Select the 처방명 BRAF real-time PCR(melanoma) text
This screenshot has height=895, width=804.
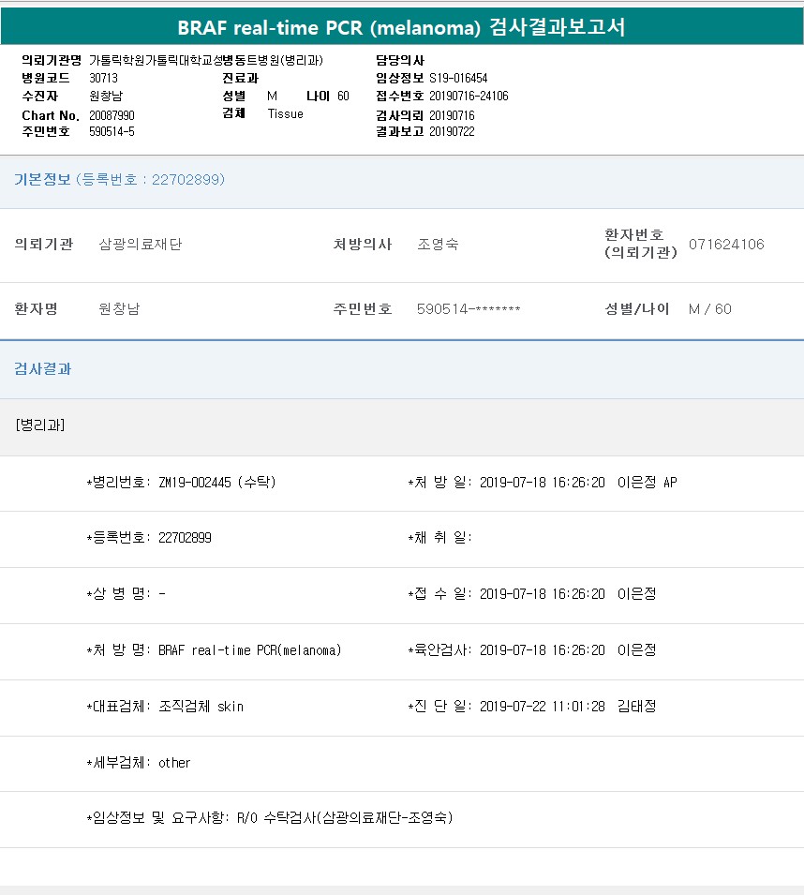249,650
